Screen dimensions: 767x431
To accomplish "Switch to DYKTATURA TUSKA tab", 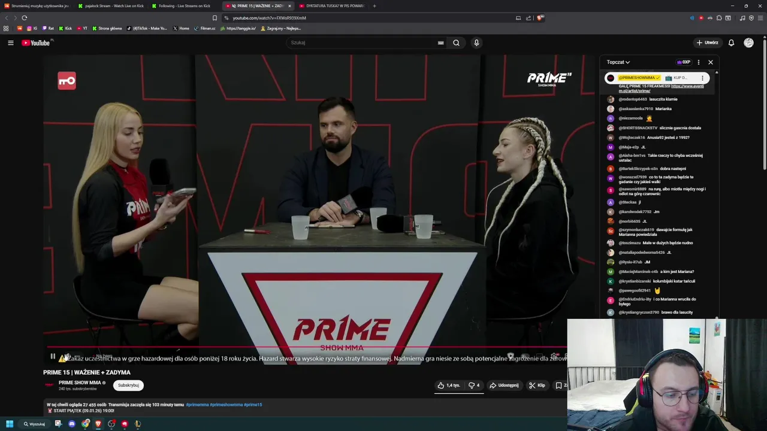I will (x=331, y=6).
